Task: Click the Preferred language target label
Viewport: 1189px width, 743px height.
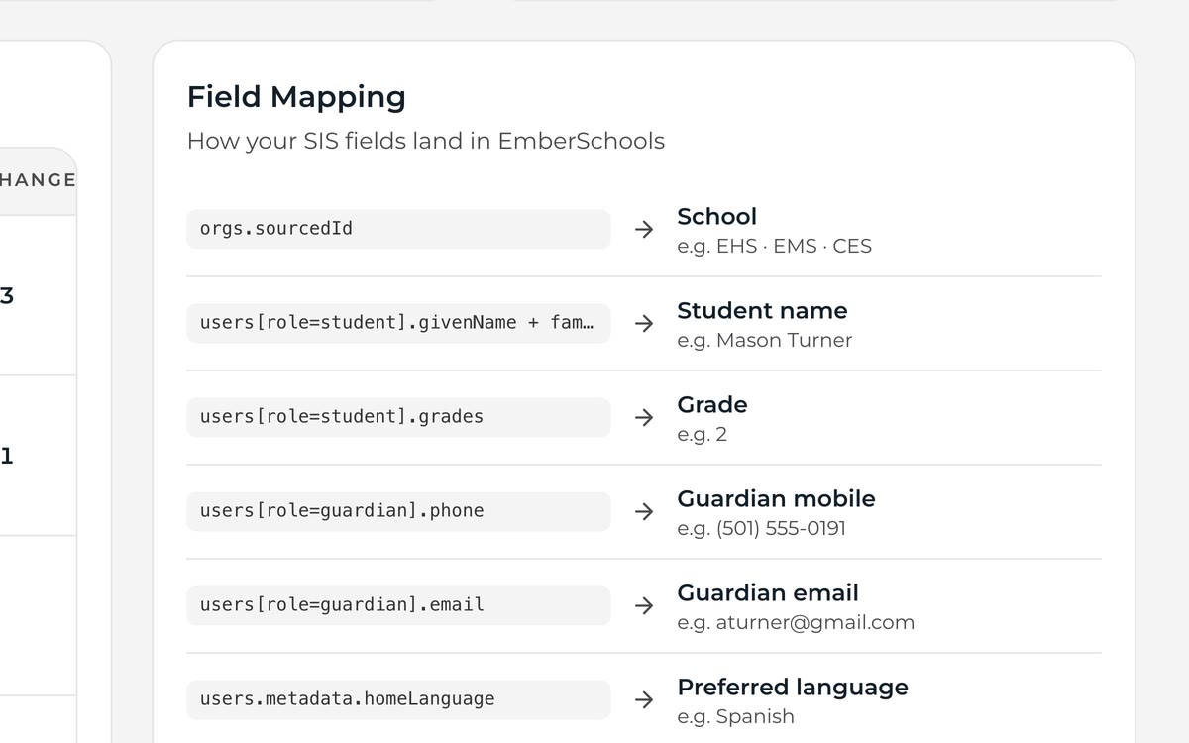Action: point(793,687)
